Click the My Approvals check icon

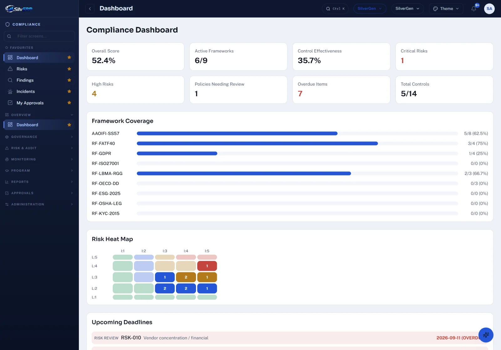tap(10, 103)
